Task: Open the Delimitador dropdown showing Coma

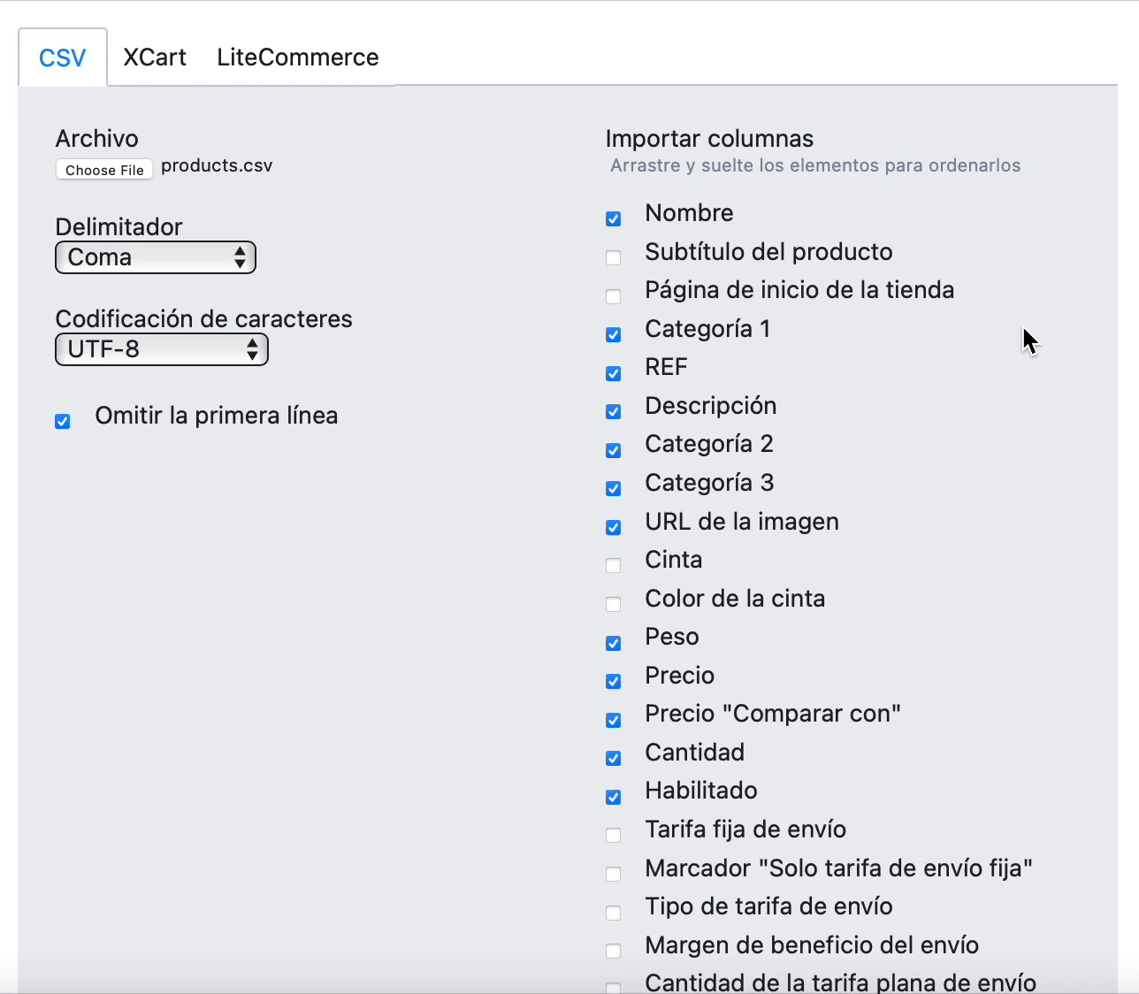Action: click(x=156, y=257)
